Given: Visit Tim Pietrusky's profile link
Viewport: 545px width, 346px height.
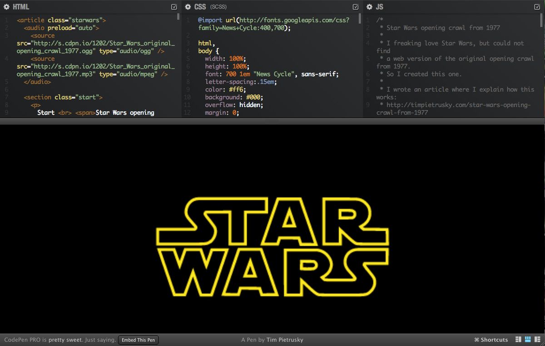Looking at the screenshot, I should click(x=285, y=340).
